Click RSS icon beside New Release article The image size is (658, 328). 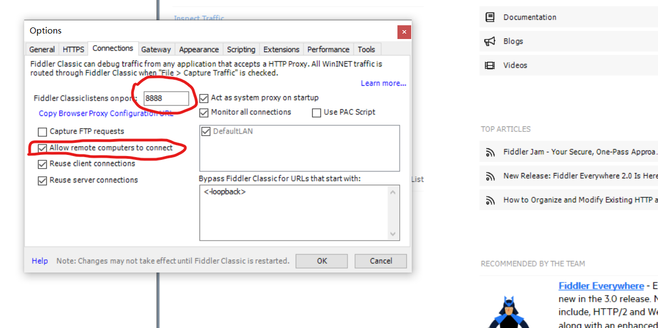pos(490,176)
